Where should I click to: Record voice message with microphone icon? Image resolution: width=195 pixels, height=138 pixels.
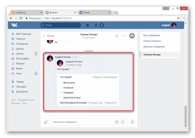132,122
